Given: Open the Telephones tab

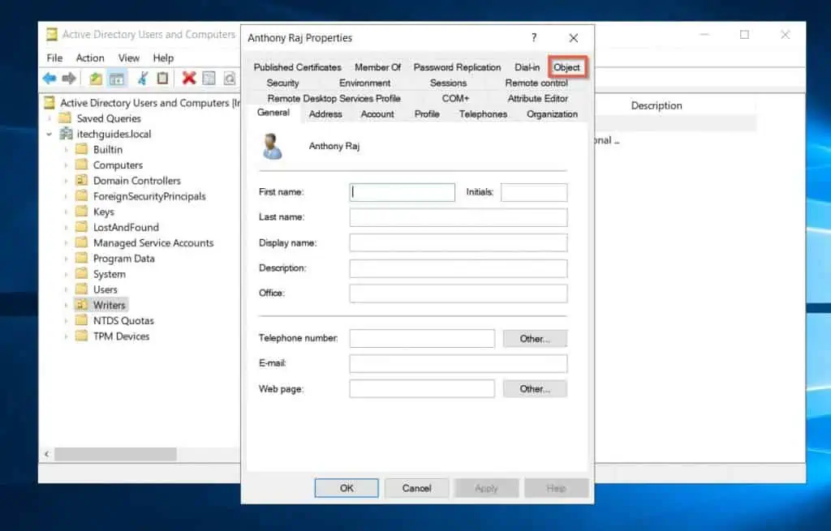Looking at the screenshot, I should [x=483, y=113].
